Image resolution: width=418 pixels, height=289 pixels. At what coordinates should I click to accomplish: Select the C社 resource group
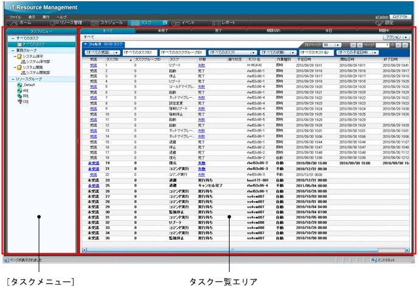tap(23, 101)
